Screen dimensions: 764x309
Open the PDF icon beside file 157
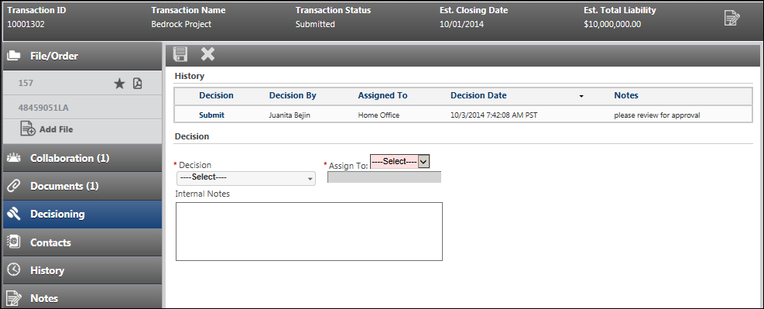(138, 84)
